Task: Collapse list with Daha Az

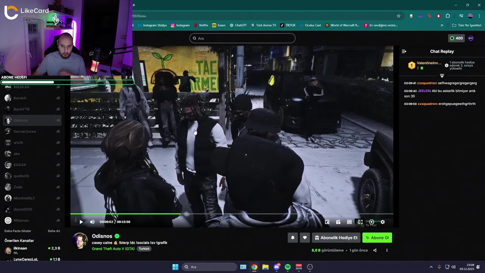Action: (x=54, y=231)
